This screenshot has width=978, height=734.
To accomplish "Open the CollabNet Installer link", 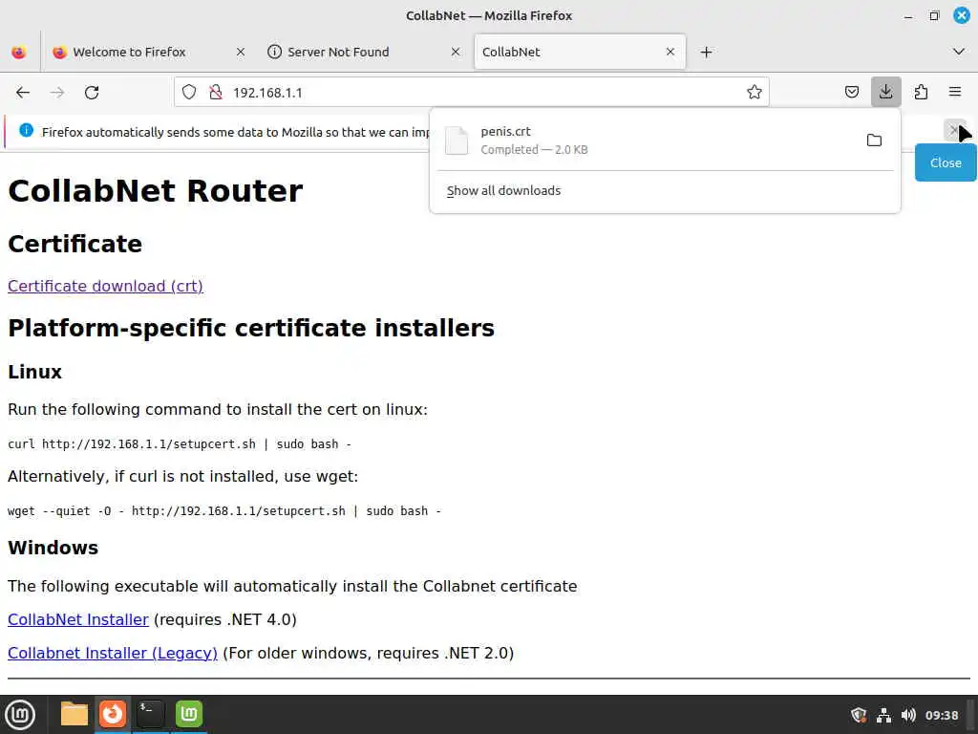I will [78, 619].
